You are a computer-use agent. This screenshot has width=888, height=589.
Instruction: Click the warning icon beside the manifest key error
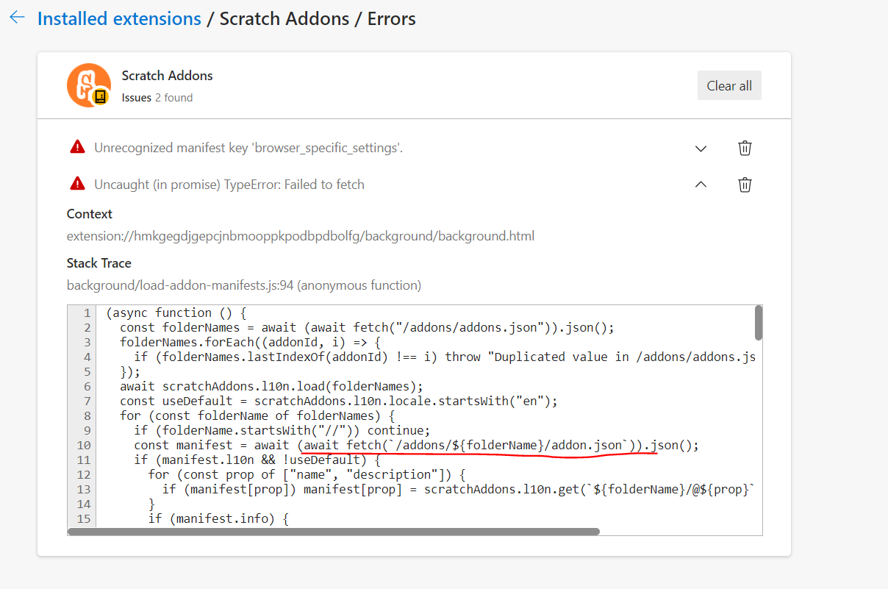[x=77, y=146]
